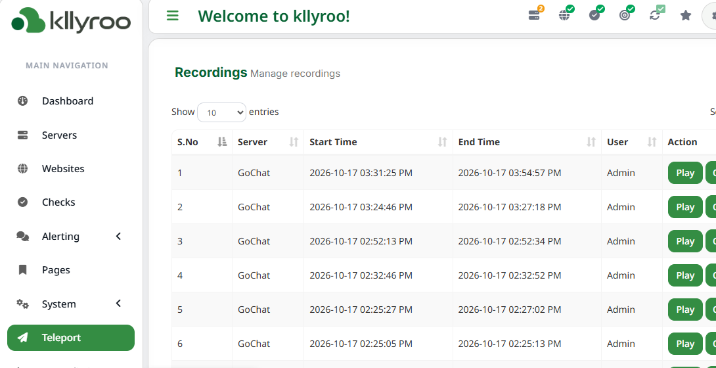716x368 pixels.
Task: Play recording starting 02:52:13 PM
Action: (x=685, y=241)
